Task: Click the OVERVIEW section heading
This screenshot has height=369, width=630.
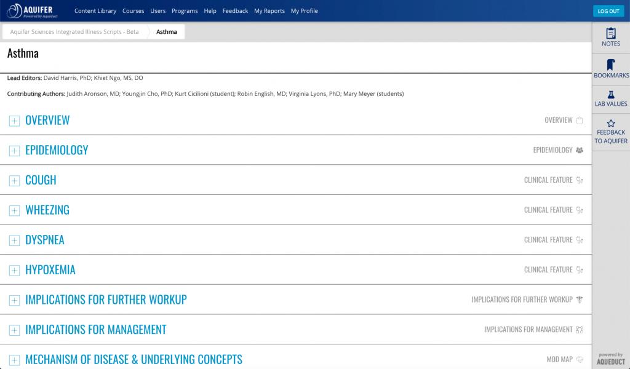Action: pyautogui.click(x=47, y=120)
